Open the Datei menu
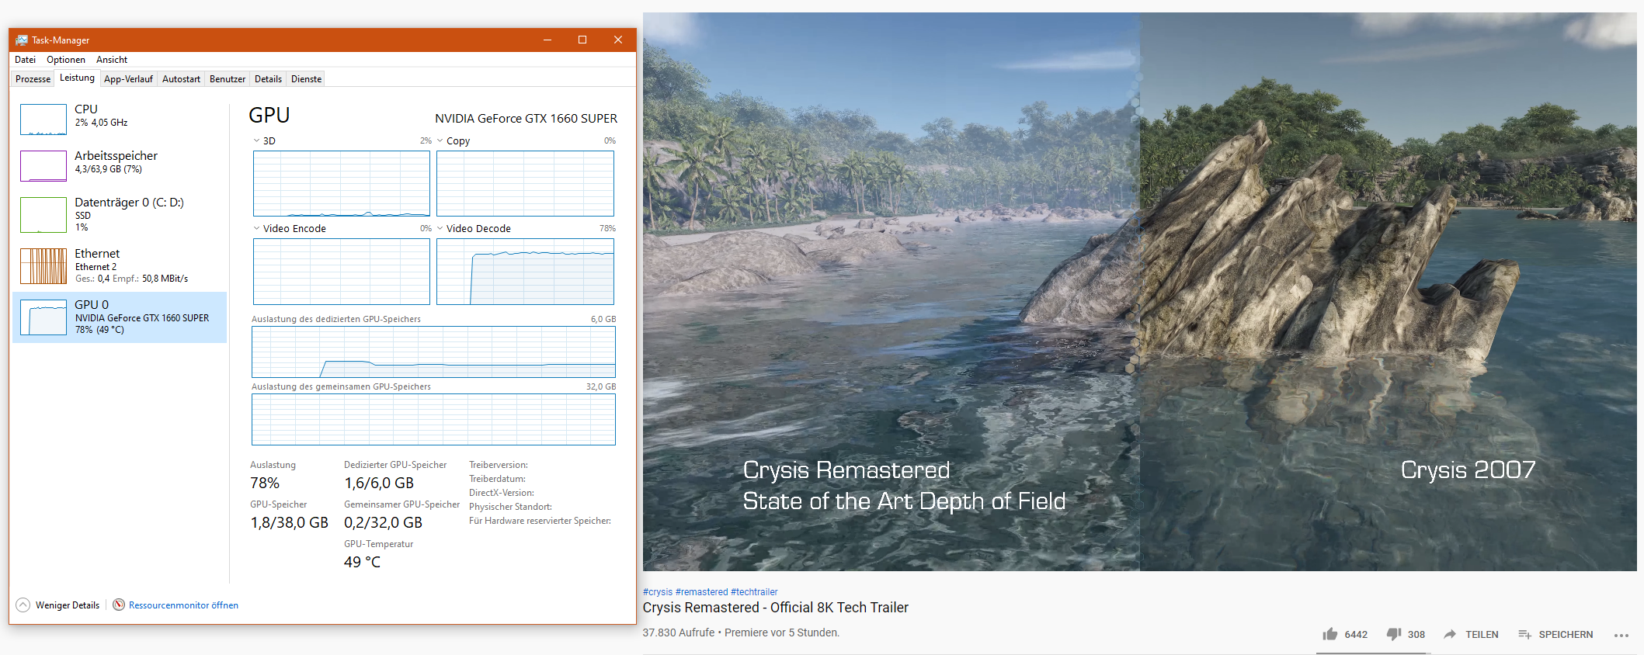 [26, 60]
